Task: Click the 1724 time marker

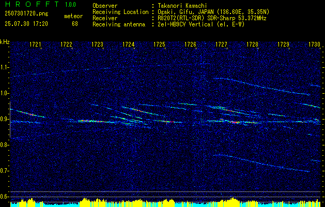Action: pyautogui.click(x=129, y=45)
